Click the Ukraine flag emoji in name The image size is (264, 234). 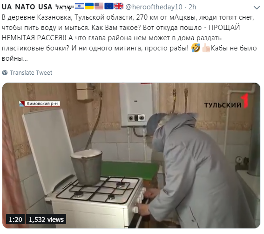[x=89, y=6]
